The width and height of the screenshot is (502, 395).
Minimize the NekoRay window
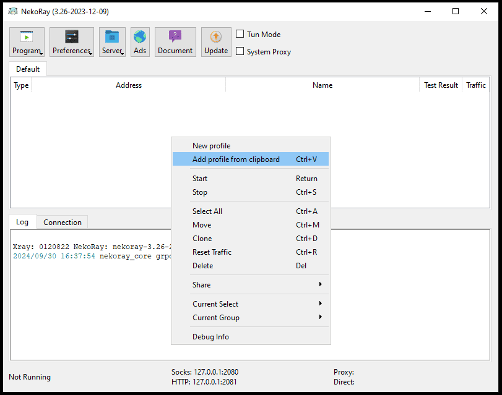(427, 12)
